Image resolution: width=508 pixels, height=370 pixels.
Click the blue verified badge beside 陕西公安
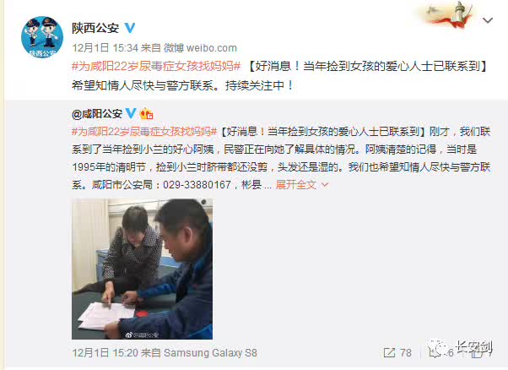(x=130, y=28)
